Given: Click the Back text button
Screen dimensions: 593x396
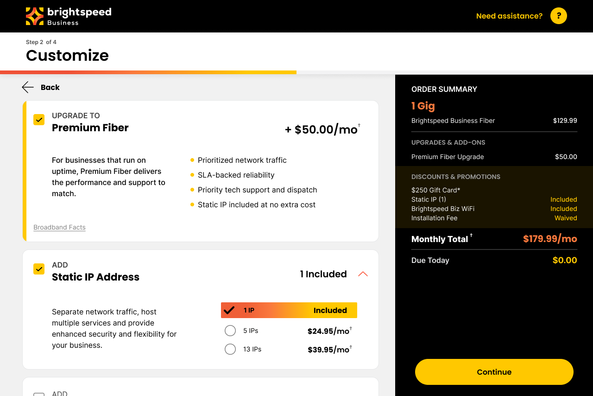Looking at the screenshot, I should 50,87.
